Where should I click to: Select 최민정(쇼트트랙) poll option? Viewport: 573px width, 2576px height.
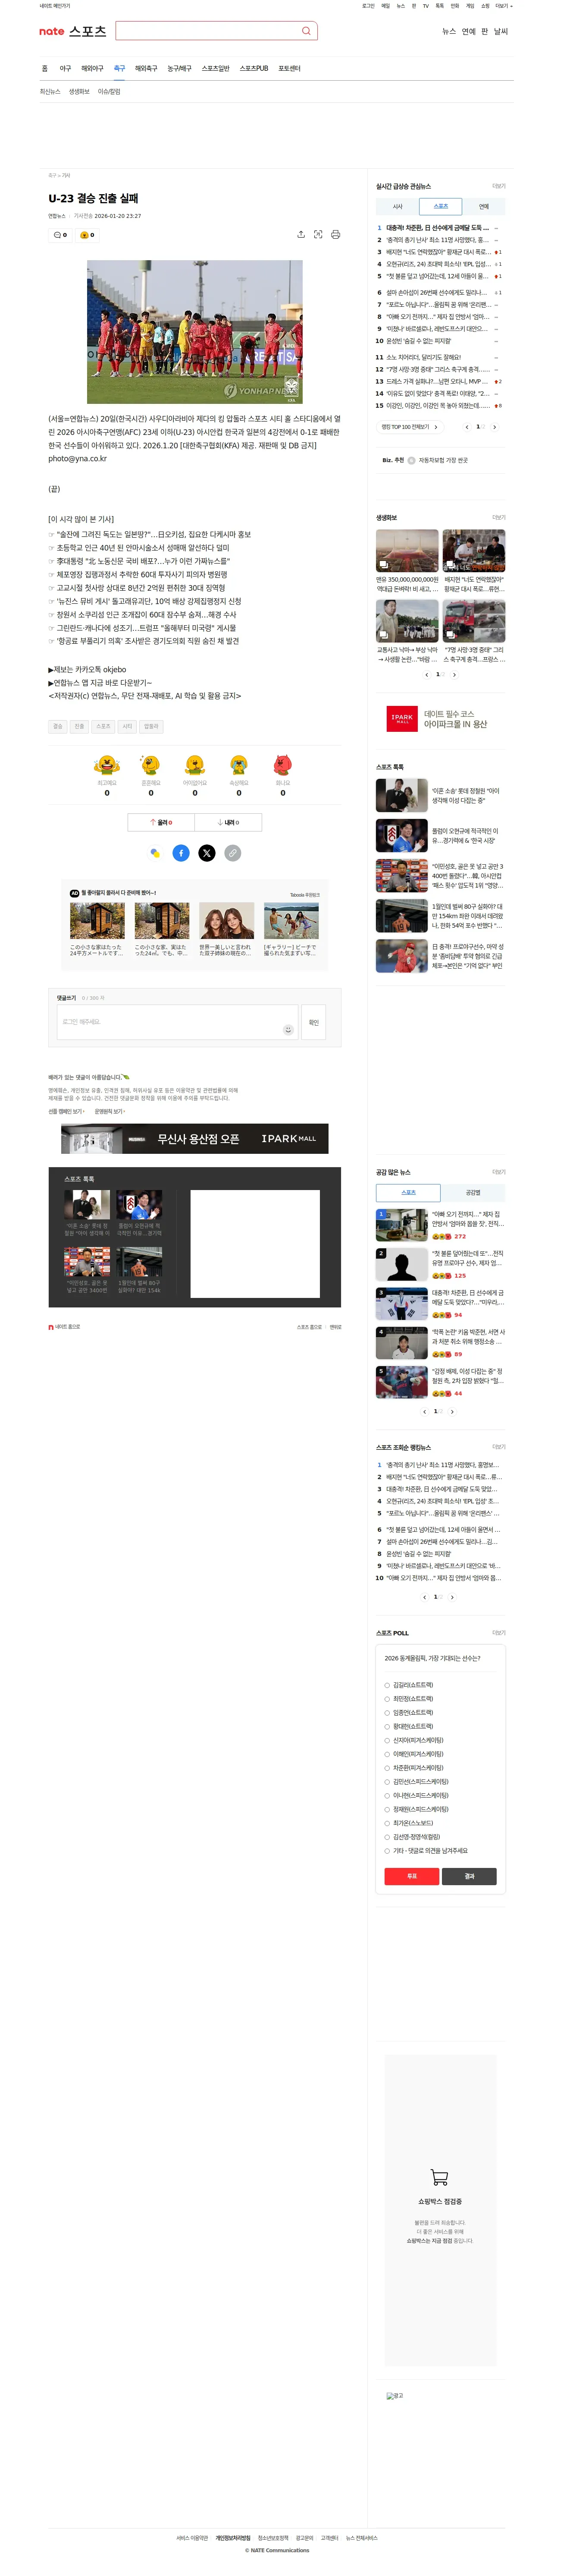point(388,1699)
